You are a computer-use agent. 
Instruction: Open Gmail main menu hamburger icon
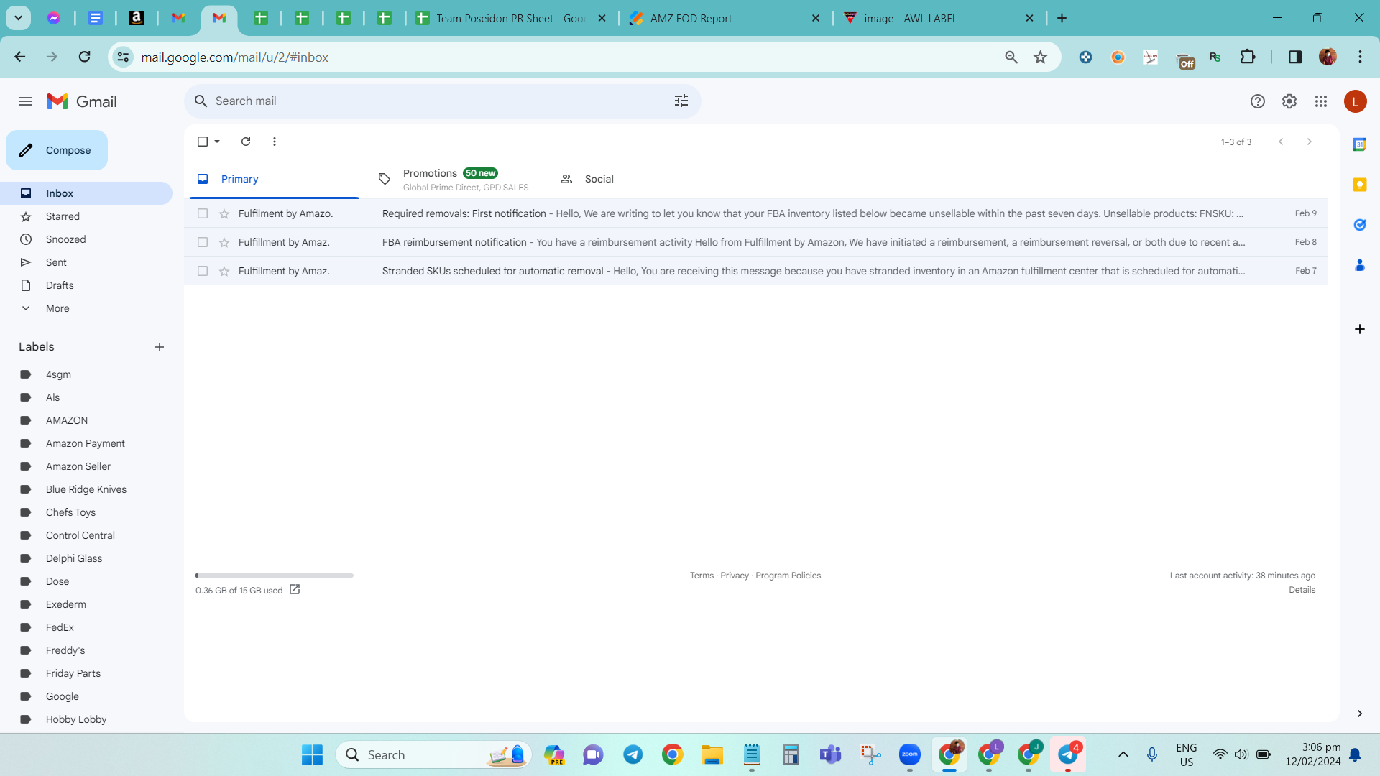(x=26, y=101)
